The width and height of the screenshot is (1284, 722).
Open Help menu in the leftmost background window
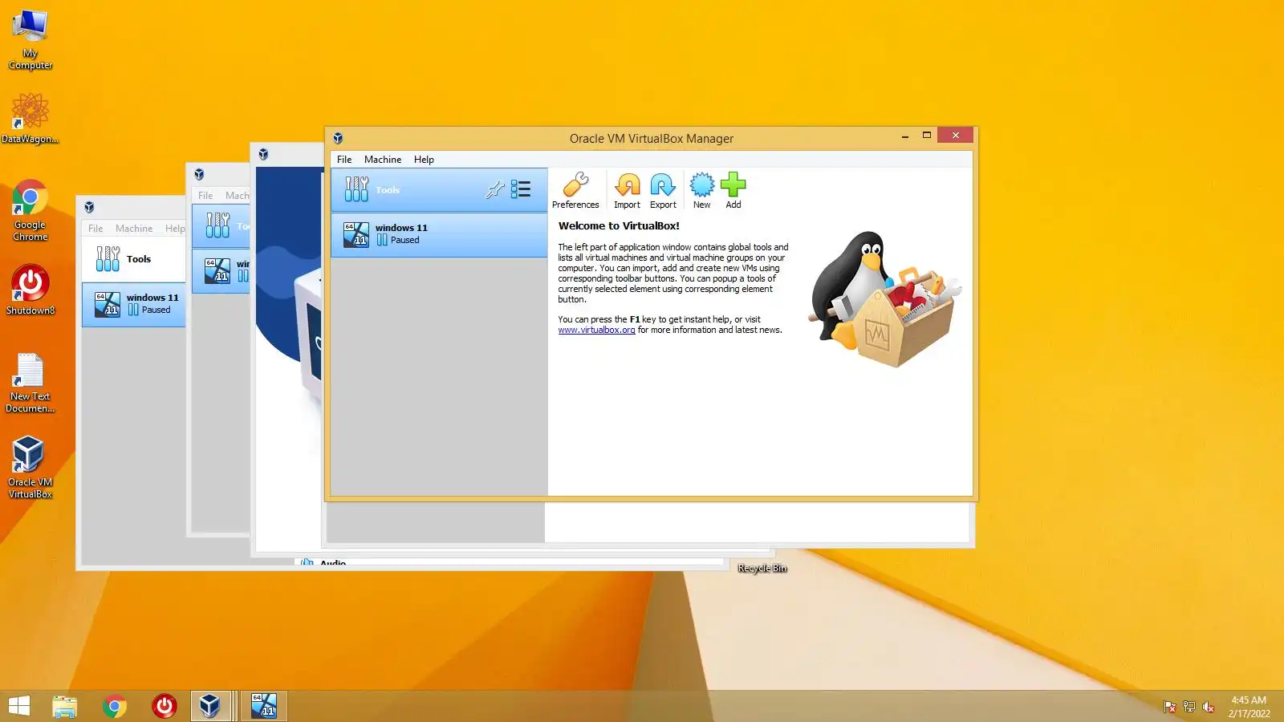(x=175, y=229)
